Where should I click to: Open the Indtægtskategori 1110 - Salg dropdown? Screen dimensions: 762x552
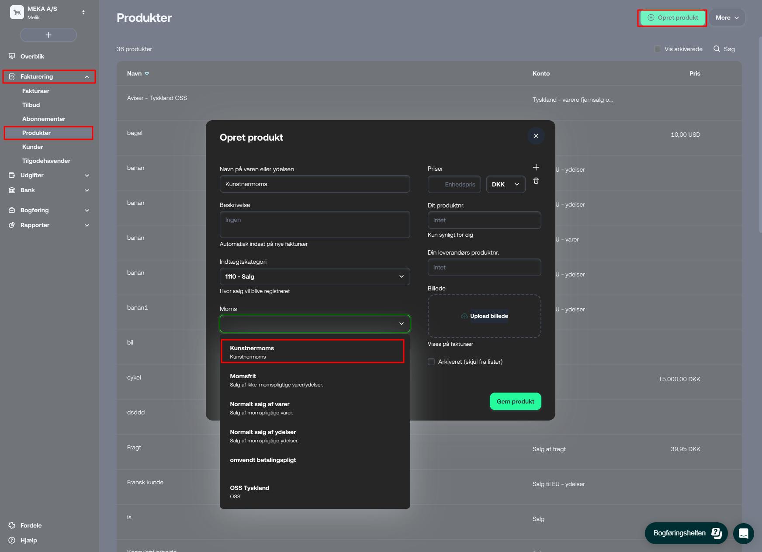click(x=315, y=276)
